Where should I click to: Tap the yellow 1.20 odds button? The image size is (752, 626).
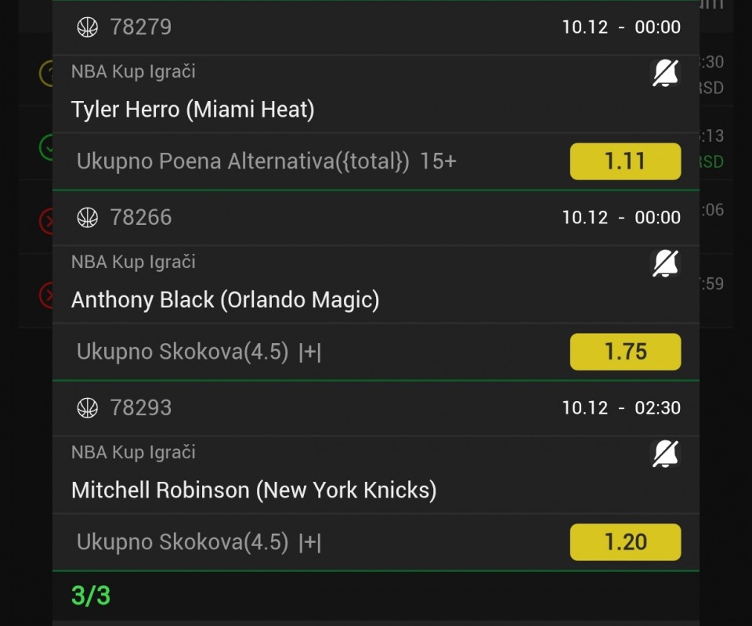click(x=625, y=542)
